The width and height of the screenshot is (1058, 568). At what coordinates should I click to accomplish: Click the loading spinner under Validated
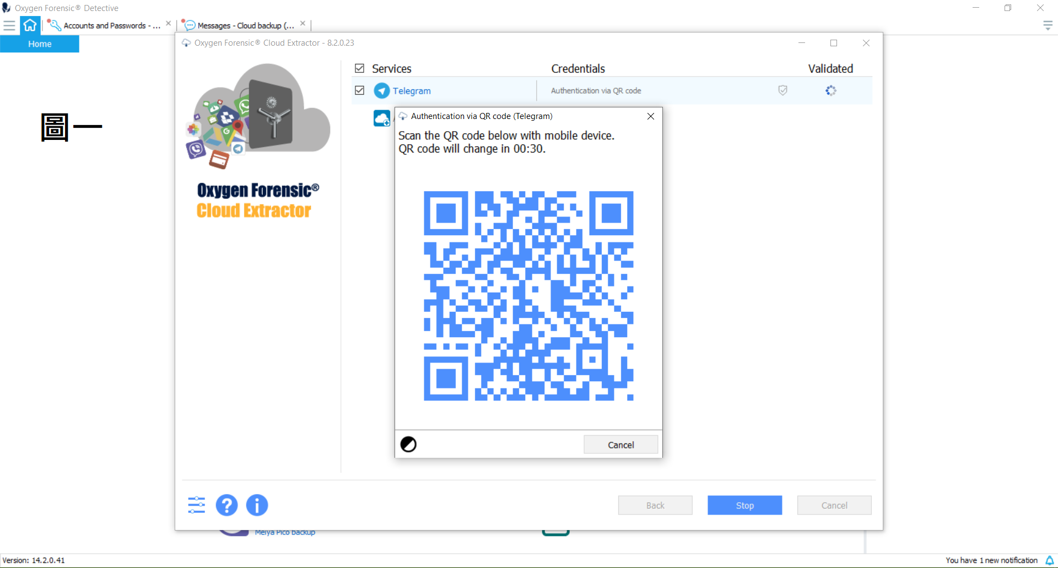pyautogui.click(x=831, y=90)
